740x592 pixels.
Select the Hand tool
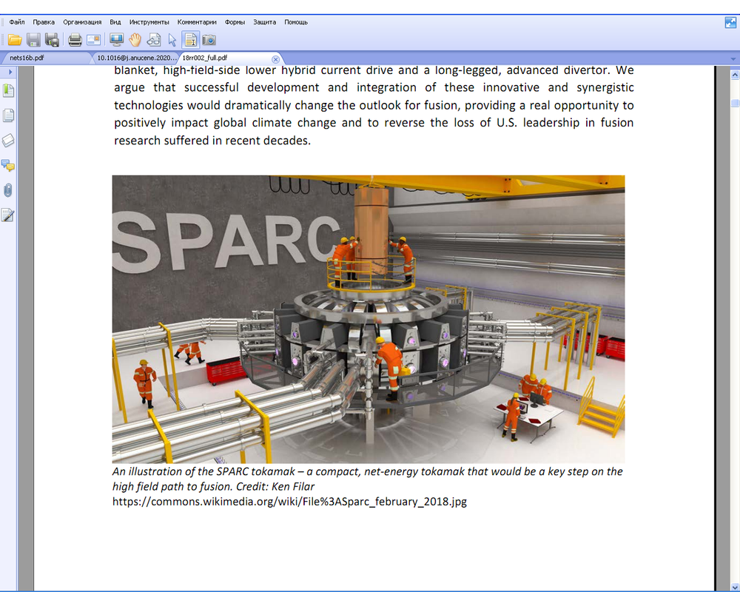point(135,40)
